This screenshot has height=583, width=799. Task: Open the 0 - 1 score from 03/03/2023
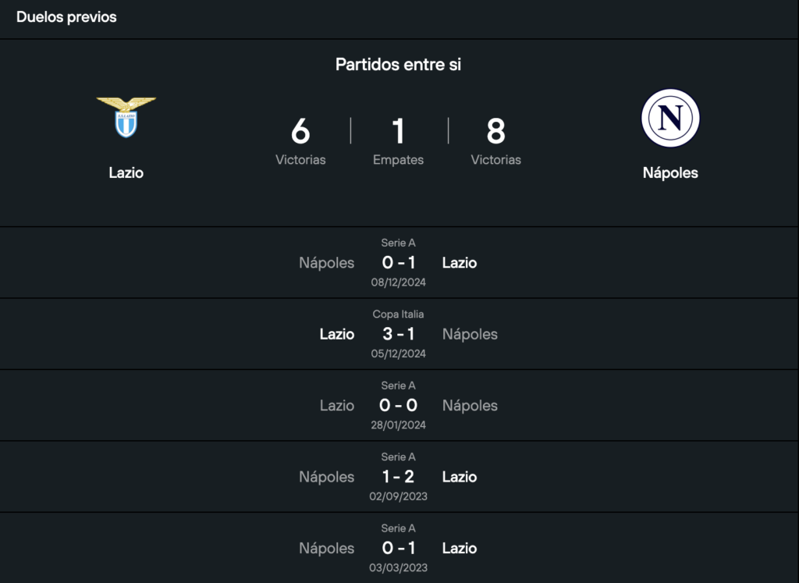(x=398, y=548)
